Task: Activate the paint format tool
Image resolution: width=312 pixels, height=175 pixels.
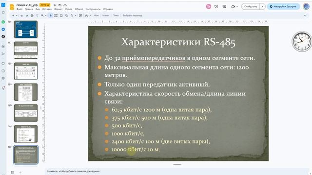Action: click(x=37, y=16)
